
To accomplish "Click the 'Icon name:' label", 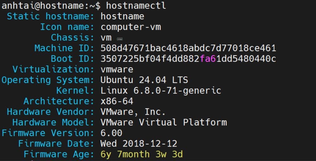I will [x=67, y=27].
